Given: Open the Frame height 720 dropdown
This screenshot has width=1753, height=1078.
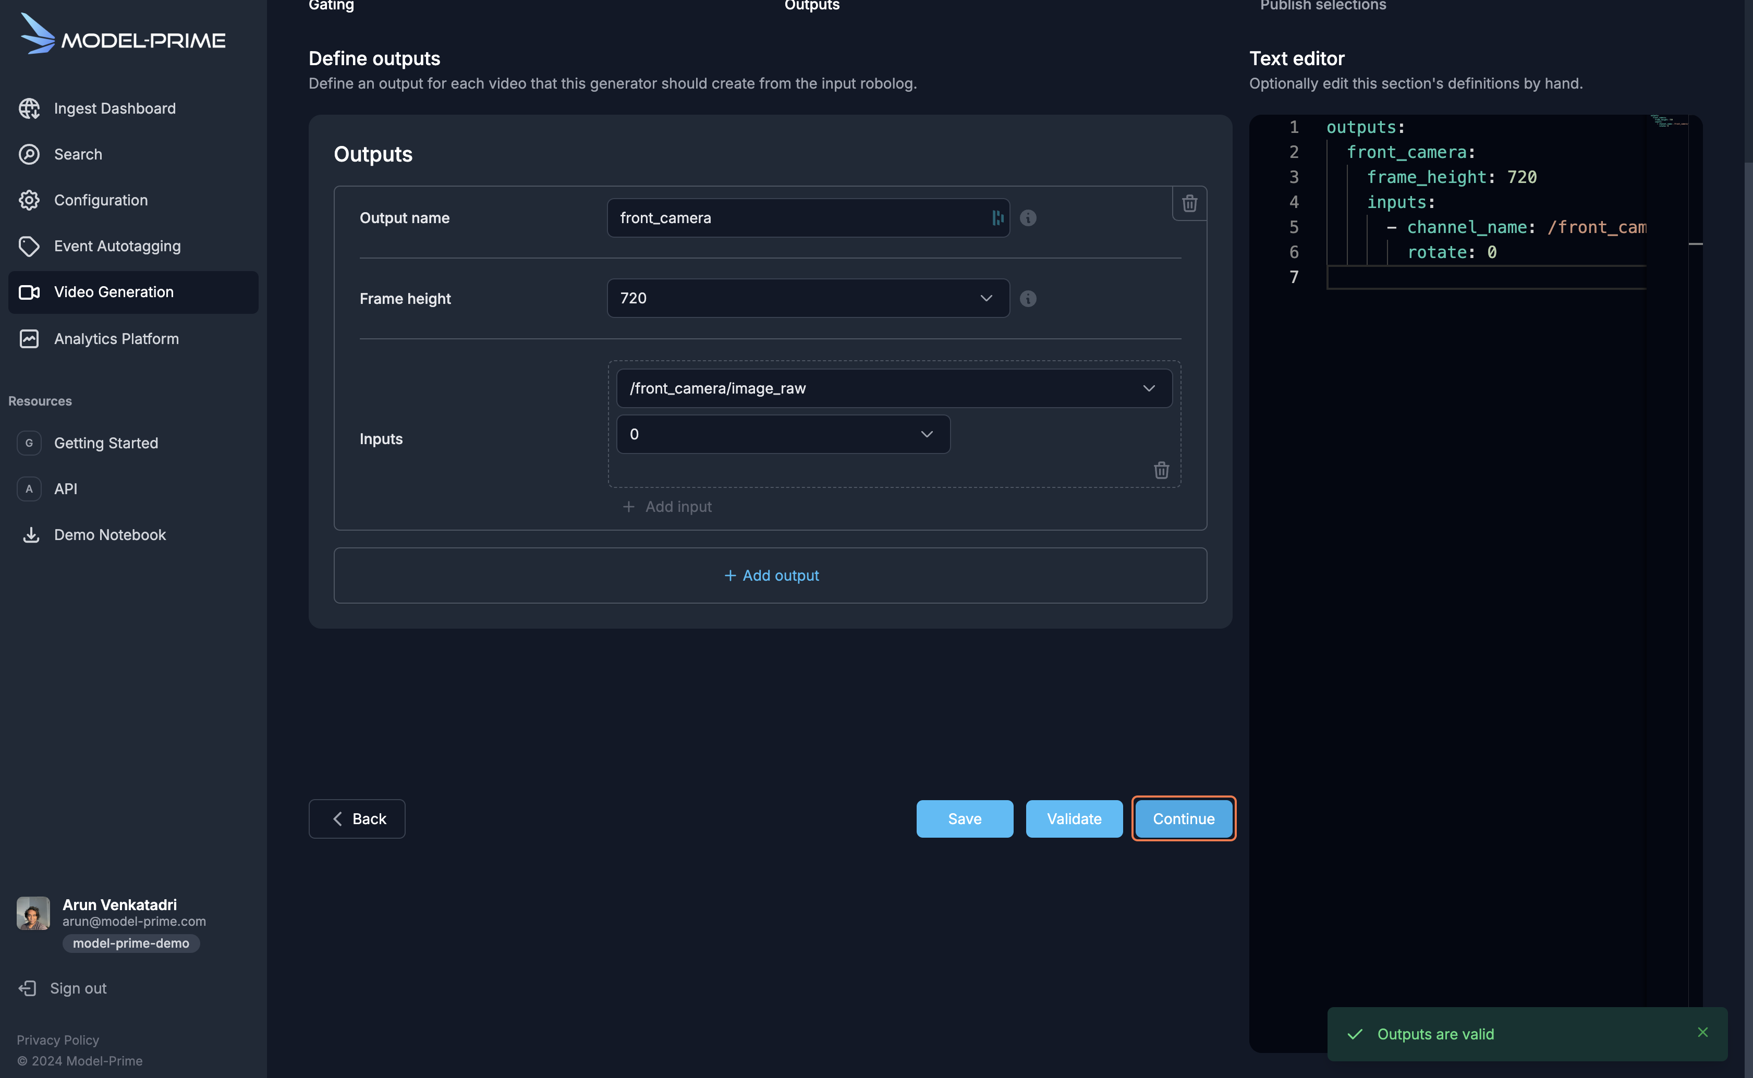Looking at the screenshot, I should pyautogui.click(x=808, y=298).
